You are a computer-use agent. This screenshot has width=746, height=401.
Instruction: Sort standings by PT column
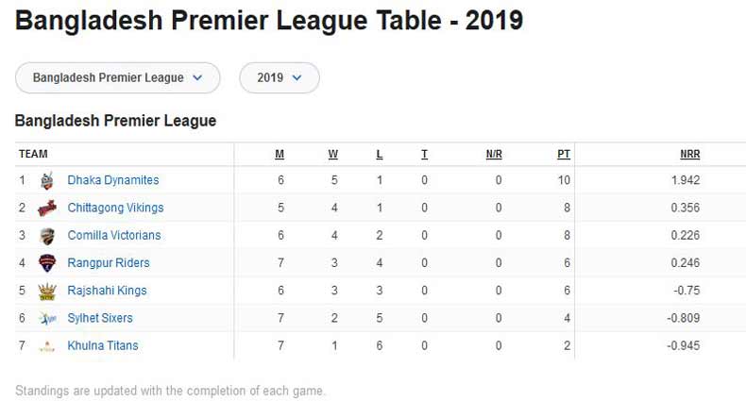click(564, 154)
